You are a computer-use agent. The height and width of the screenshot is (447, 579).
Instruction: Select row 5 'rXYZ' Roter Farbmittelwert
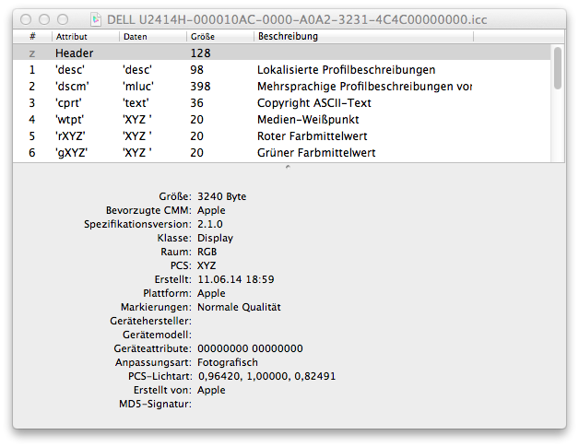(282, 136)
